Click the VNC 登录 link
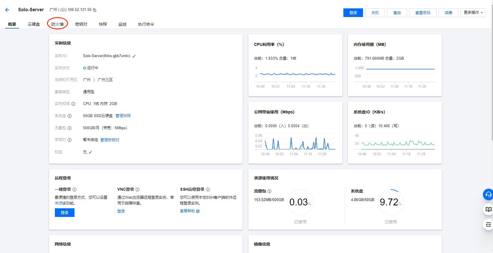Screen dimensions: 493x253 121,211
